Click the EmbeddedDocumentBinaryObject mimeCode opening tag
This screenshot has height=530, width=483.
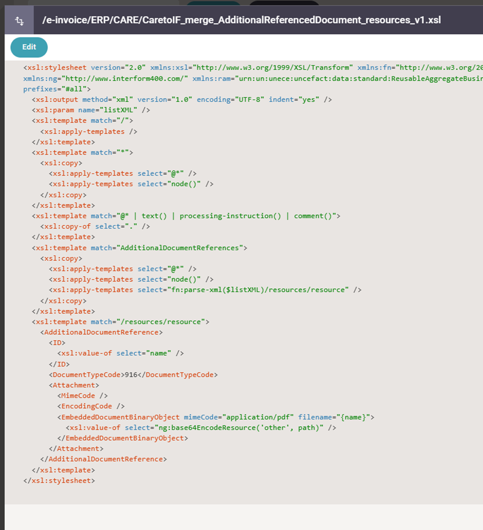coord(215,417)
